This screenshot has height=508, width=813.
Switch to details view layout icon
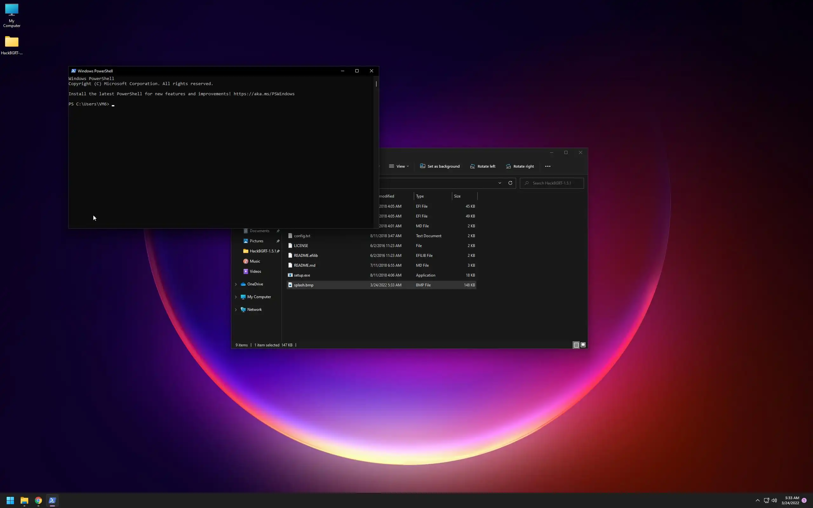[x=576, y=345]
